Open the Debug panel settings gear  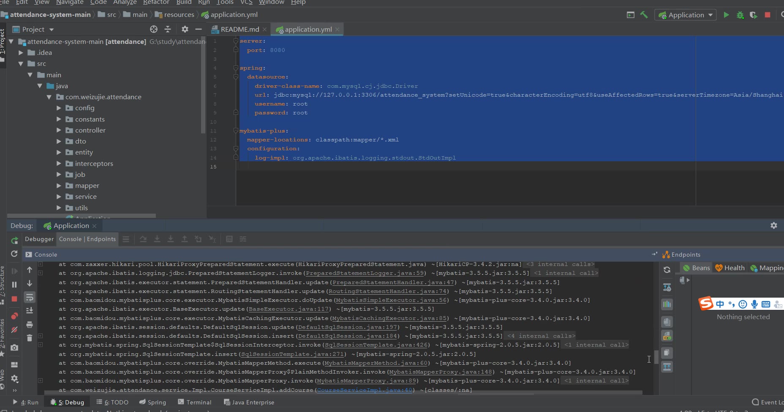[773, 225]
